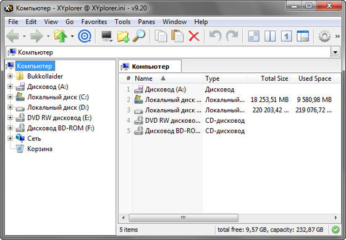Toggle the Dual Pane button
Image resolution: width=346 pixels, height=240 pixels.
270,36
